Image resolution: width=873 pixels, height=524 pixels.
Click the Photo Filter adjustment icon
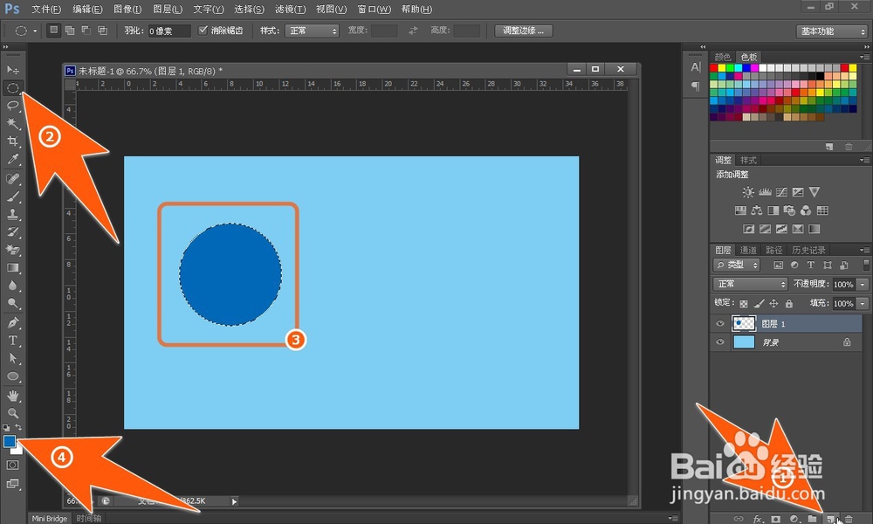pos(789,210)
